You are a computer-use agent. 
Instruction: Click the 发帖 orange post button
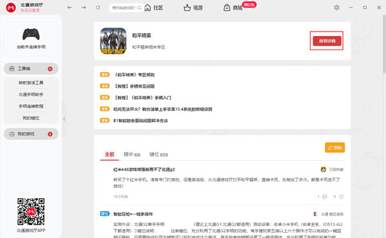pyautogui.click(x=335, y=147)
